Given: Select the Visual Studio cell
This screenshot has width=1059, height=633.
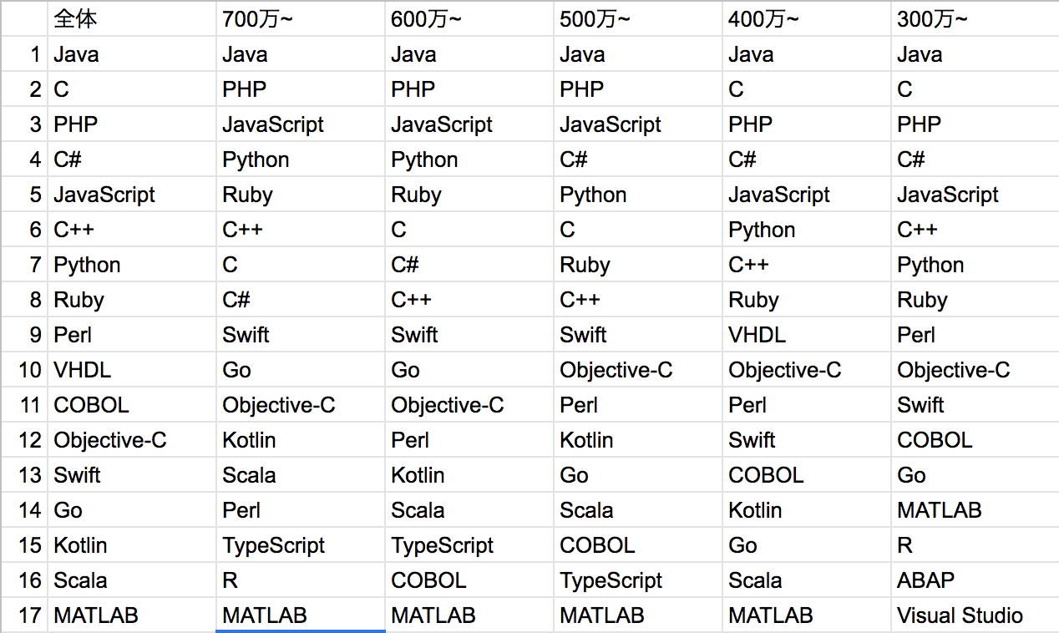Looking at the screenshot, I should [960, 616].
